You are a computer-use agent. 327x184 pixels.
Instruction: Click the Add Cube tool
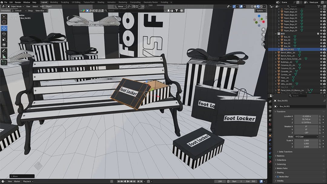[x=4, y=63]
